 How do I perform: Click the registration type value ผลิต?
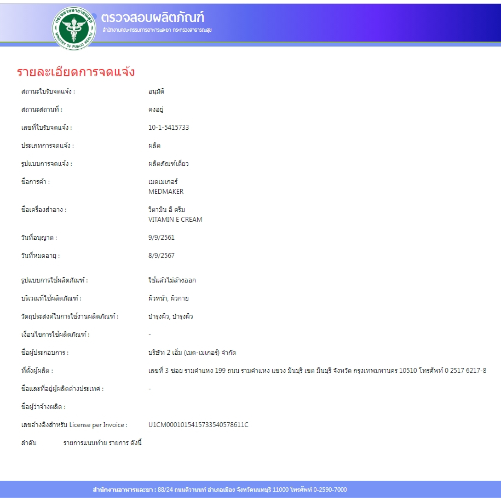[154, 146]
